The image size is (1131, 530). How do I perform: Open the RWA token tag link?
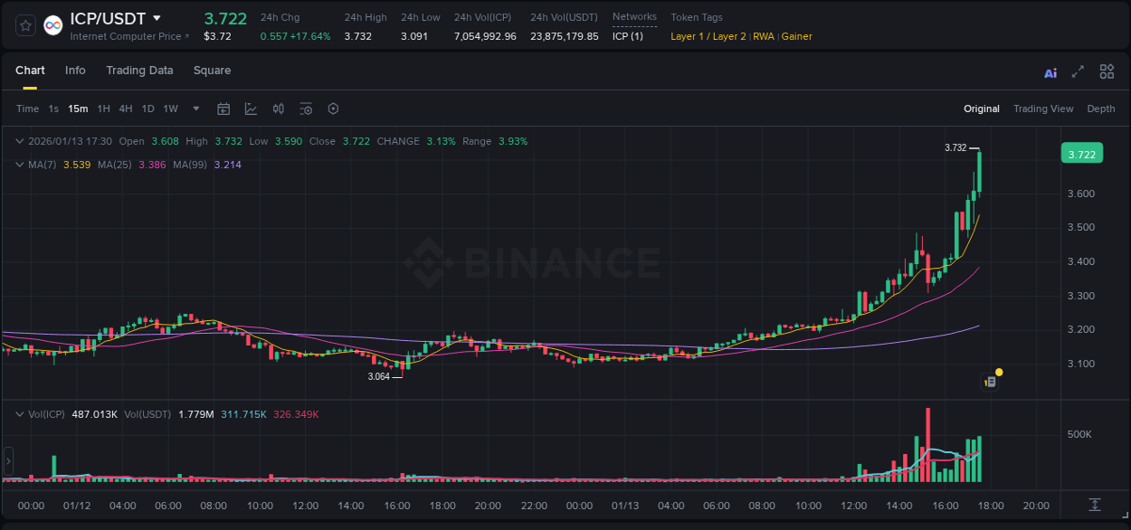point(763,37)
